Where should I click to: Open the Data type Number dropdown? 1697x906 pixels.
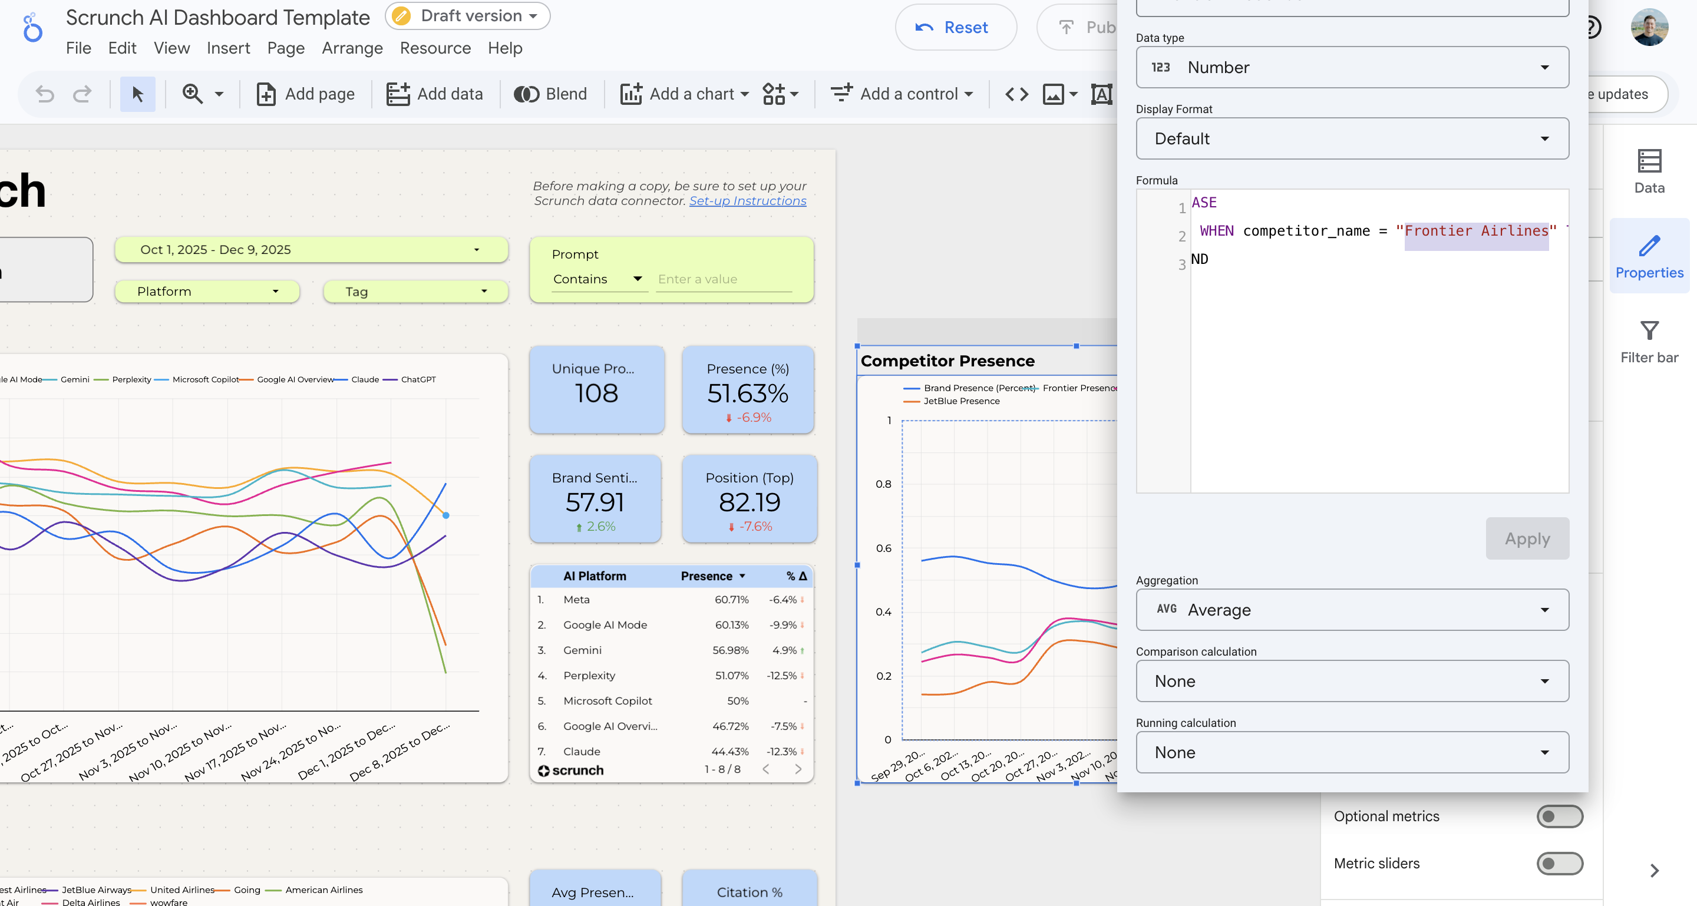click(x=1352, y=67)
